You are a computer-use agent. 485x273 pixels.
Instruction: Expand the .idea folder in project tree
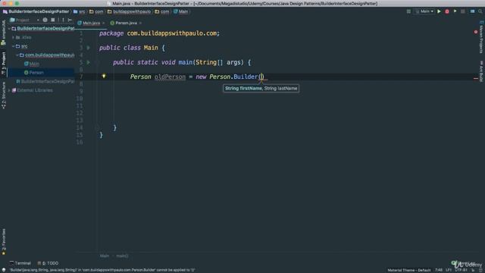pos(14,37)
